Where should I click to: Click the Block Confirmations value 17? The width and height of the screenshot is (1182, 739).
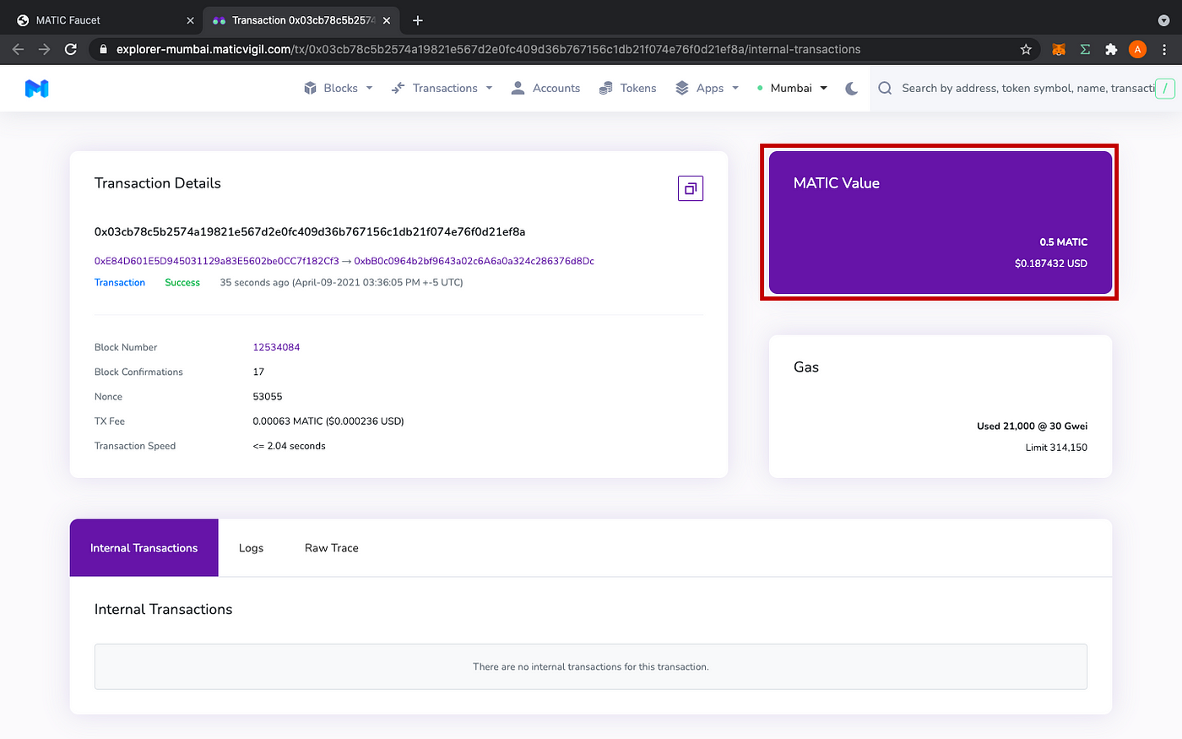(258, 372)
